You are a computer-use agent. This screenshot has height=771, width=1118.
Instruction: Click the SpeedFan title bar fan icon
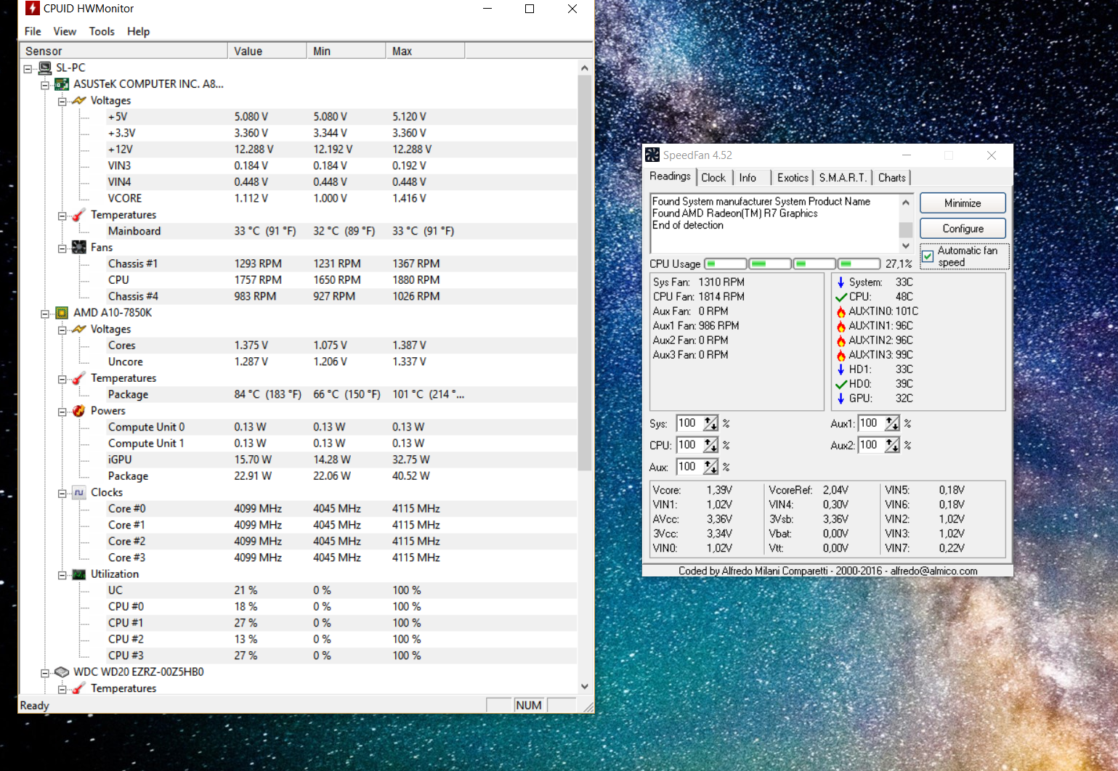(652, 155)
